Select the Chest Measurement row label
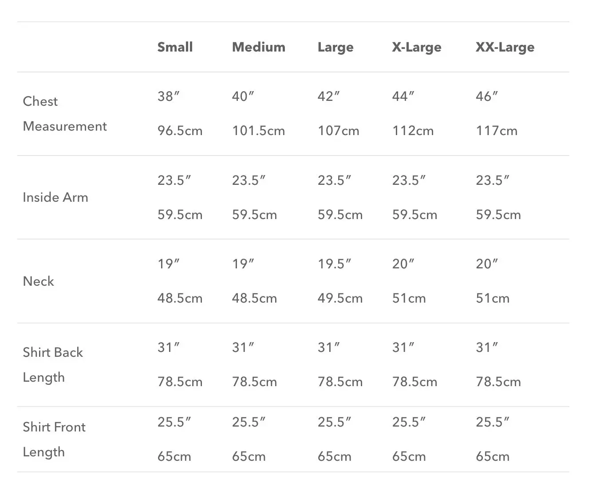Viewport: 592px width, 495px height. [64, 114]
